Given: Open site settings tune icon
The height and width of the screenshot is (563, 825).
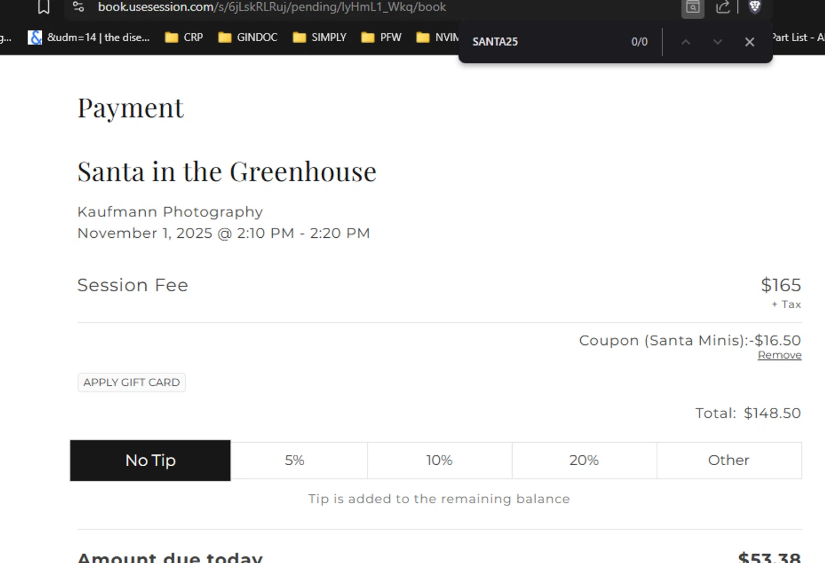Looking at the screenshot, I should tap(79, 7).
